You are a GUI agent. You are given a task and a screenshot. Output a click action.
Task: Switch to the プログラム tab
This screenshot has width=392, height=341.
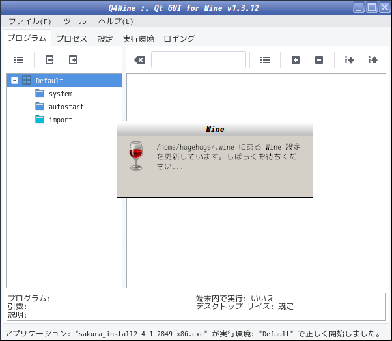[x=27, y=38]
